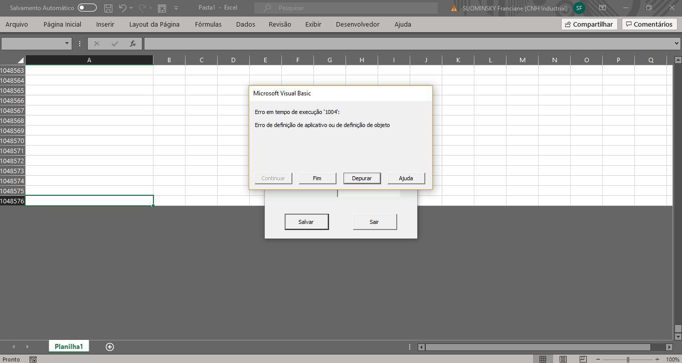Switch to the Inserir tab
This screenshot has width=682, height=363.
pyautogui.click(x=105, y=24)
